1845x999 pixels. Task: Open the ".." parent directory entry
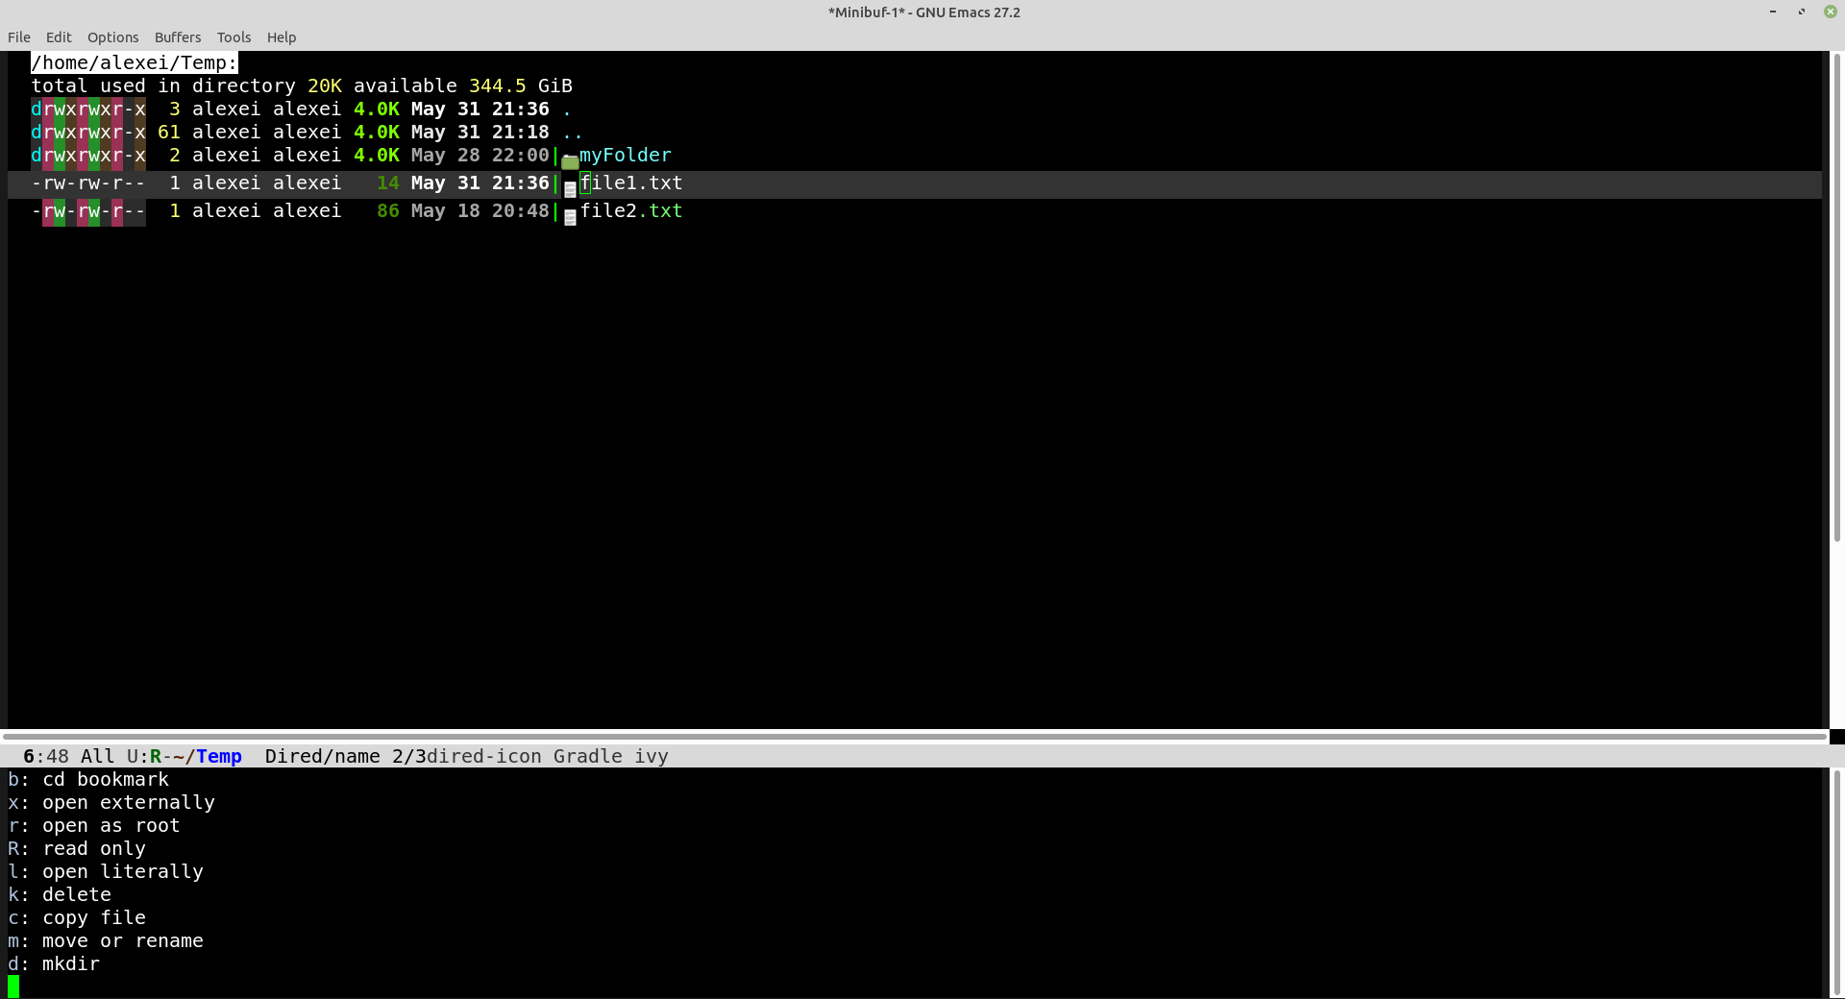[x=574, y=133]
